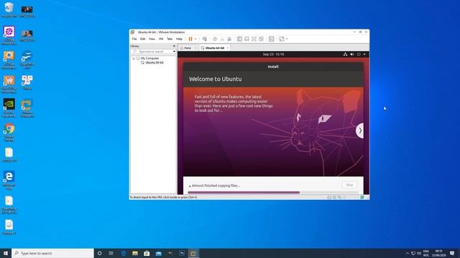Click the taskbar clock and date
Viewport: 460px width, 258px height.
pyautogui.click(x=438, y=253)
